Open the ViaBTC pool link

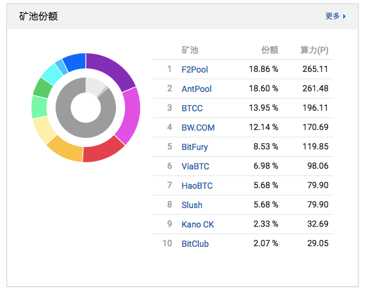(195, 166)
